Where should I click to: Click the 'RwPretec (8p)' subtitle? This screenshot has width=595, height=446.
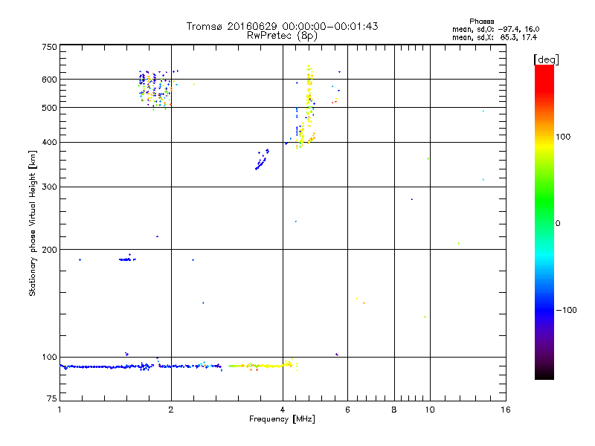point(282,36)
